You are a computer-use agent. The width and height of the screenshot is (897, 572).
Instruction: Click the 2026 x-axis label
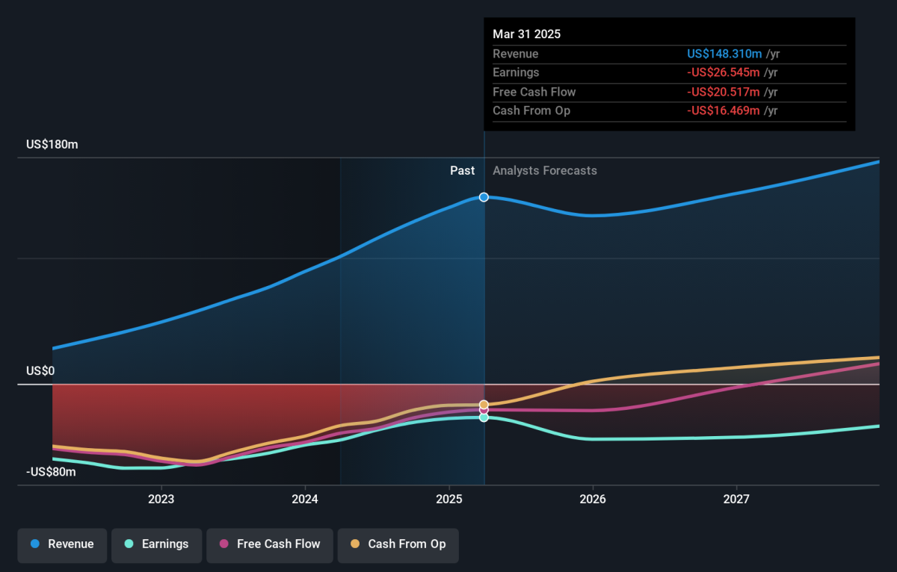(x=593, y=499)
